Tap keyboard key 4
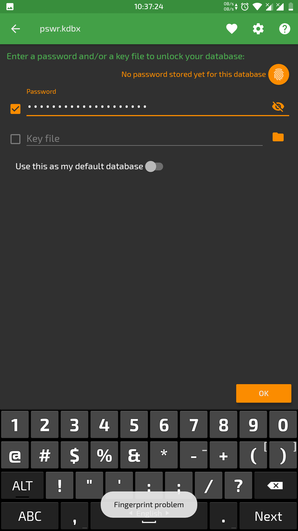The height and width of the screenshot is (531, 298). [x=104, y=425]
